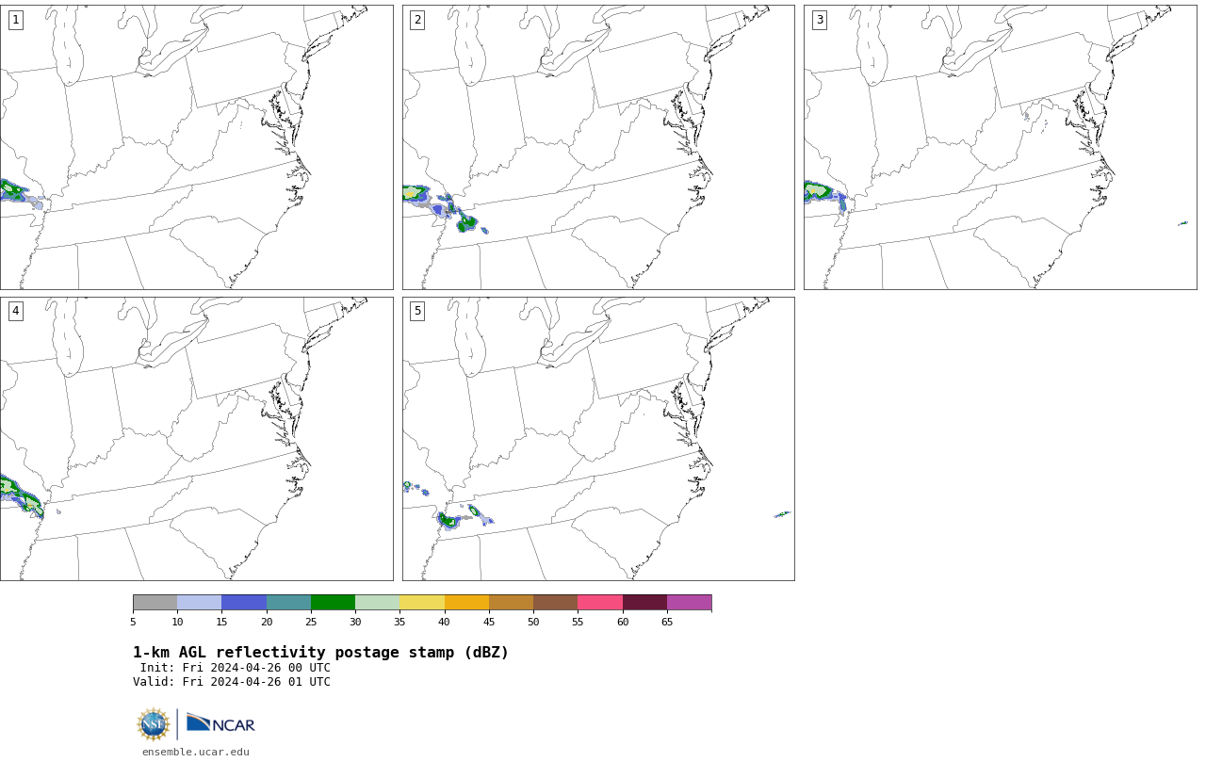The height and width of the screenshot is (762, 1206).
Task: Open ensemble member 4 postage stamp map
Action: click(196, 439)
